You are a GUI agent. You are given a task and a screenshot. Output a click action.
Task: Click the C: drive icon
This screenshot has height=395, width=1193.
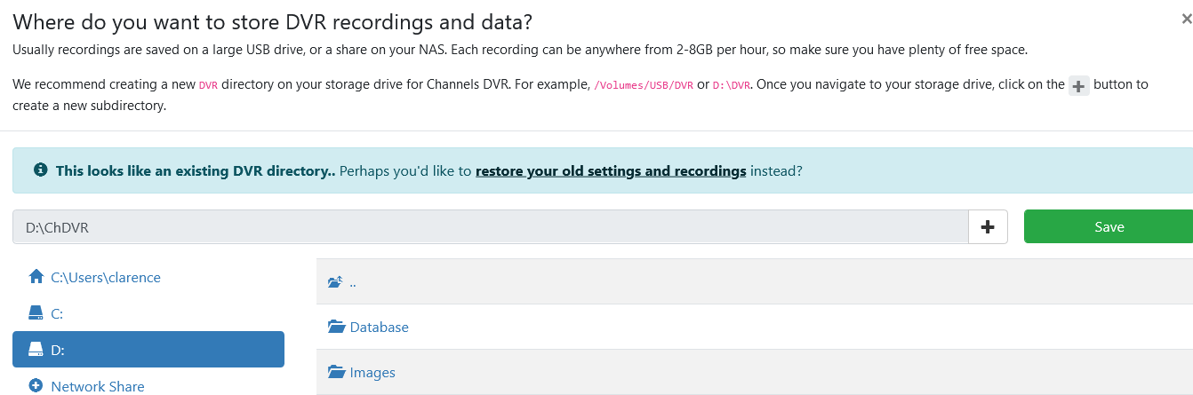36,313
